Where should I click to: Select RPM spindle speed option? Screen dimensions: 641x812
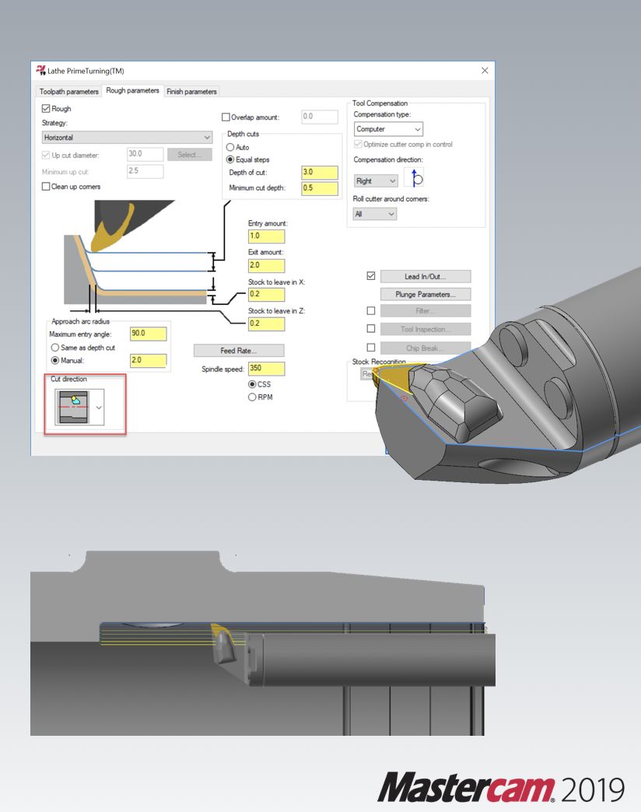coord(252,397)
